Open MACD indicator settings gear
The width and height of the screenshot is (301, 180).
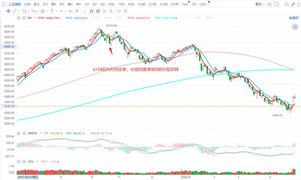tap(19, 133)
